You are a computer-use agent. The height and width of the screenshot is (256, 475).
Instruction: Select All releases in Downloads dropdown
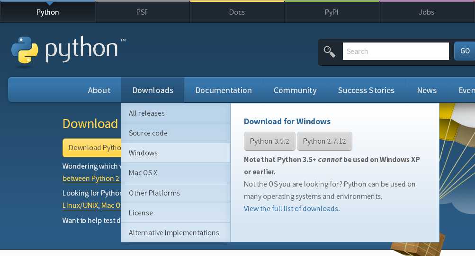[x=176, y=113]
